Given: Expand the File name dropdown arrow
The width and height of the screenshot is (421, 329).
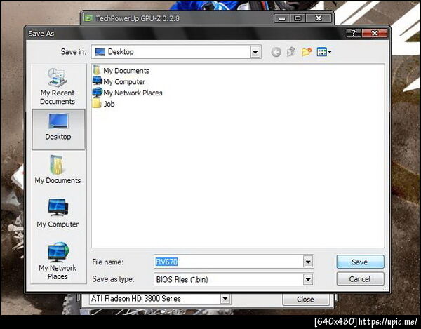Looking at the screenshot, I should [x=308, y=262].
